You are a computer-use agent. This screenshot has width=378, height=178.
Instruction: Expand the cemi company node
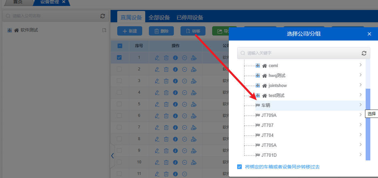[x=257, y=66]
